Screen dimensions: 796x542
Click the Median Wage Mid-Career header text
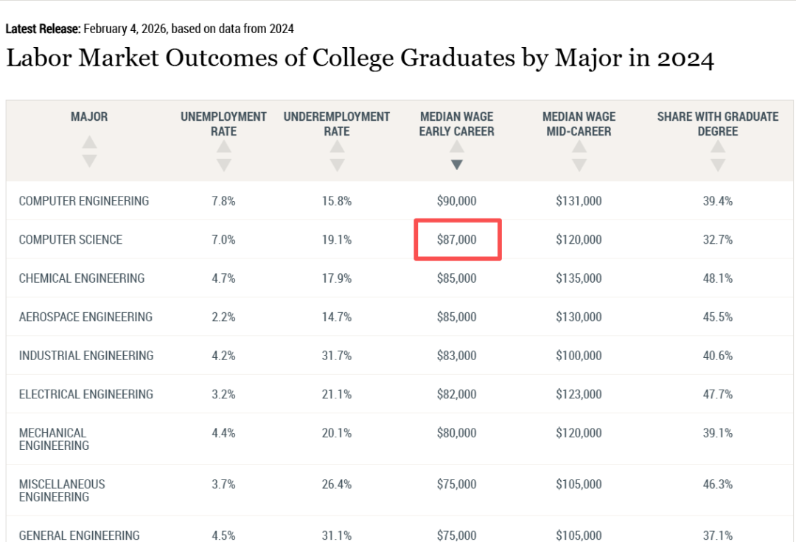pos(579,124)
